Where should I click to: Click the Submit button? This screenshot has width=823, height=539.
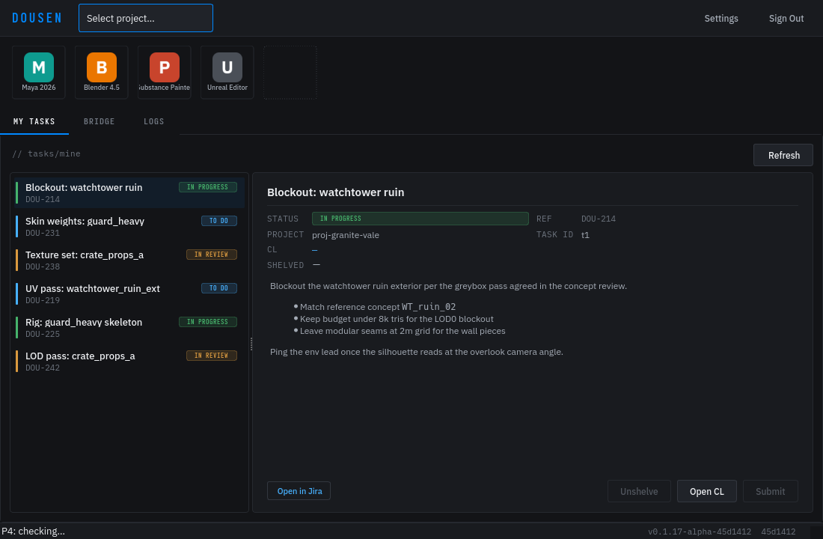pos(770,491)
